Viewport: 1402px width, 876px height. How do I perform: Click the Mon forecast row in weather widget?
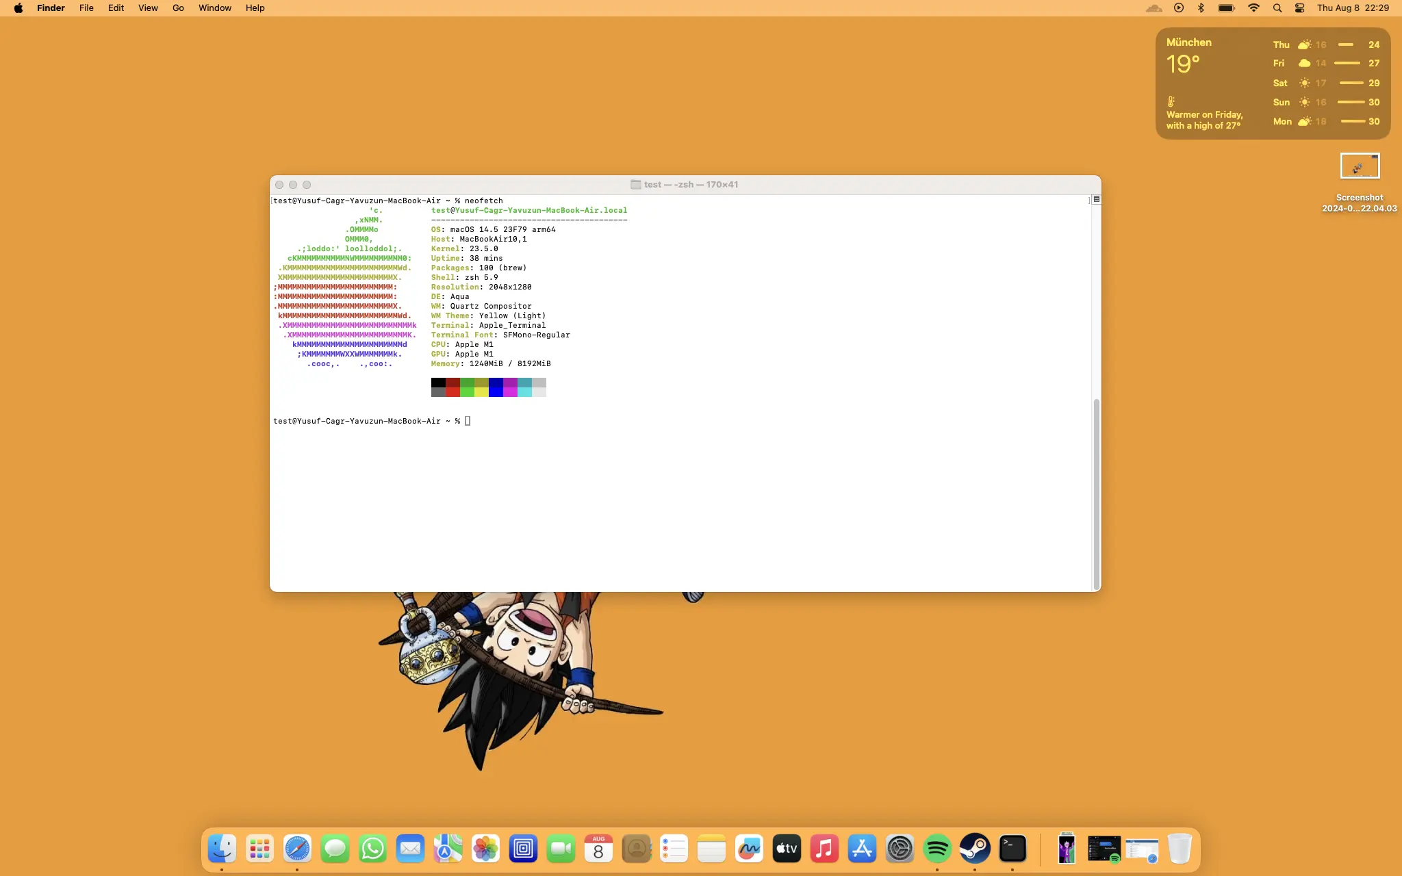(x=1326, y=121)
